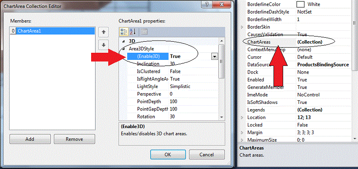Viewport: 358px width, 169px height.
Task: Click the dialog help question mark button
Action: (207, 4)
